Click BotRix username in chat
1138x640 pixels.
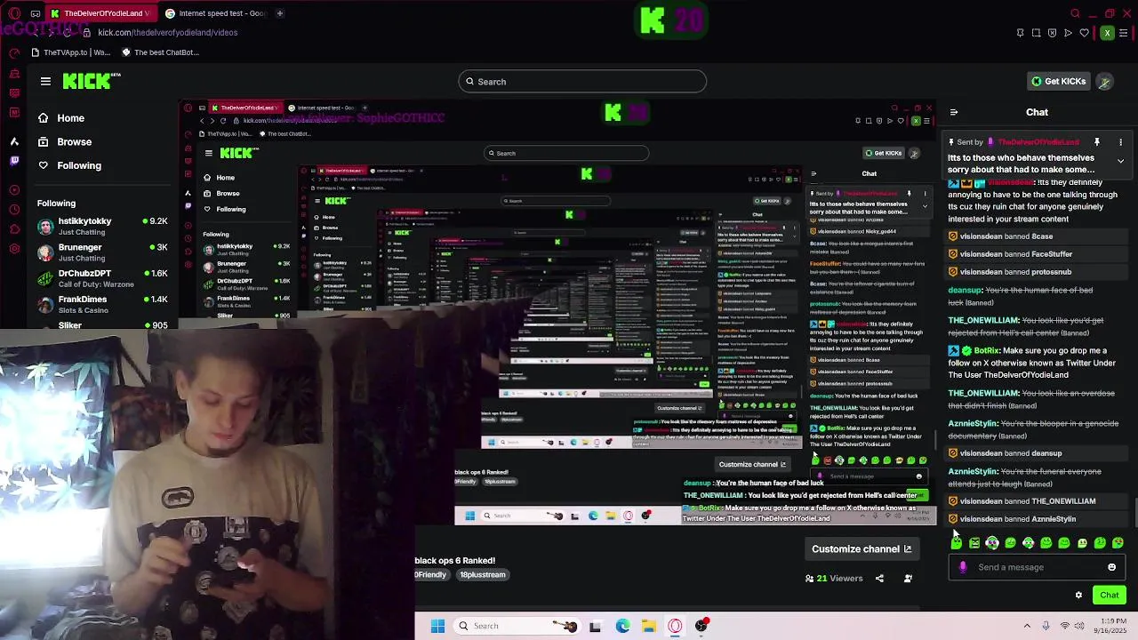(x=987, y=351)
